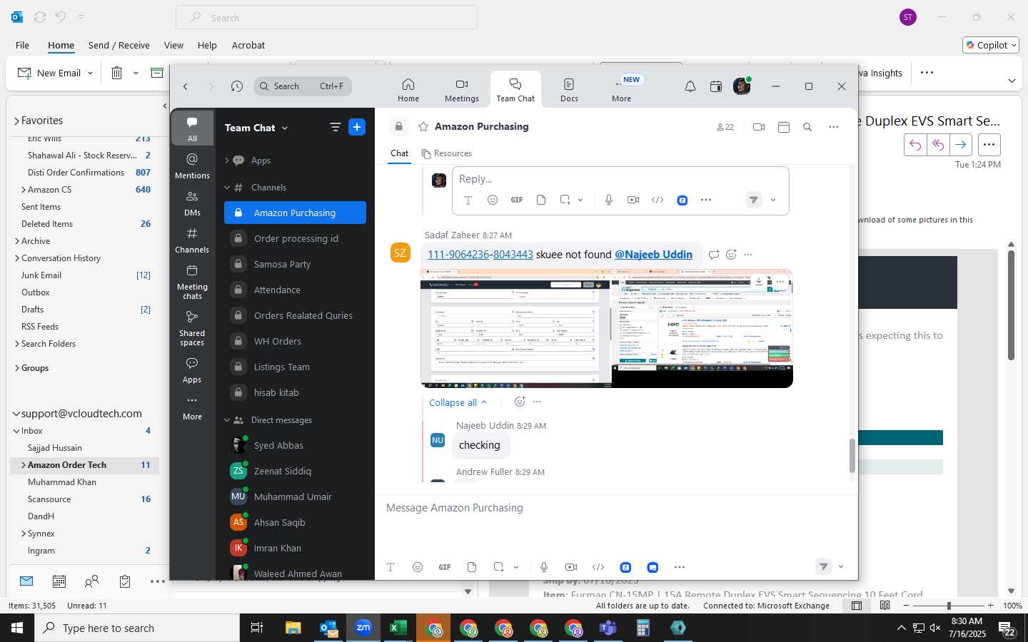
Task: Collapse the Direct messages section
Action: [227, 420]
